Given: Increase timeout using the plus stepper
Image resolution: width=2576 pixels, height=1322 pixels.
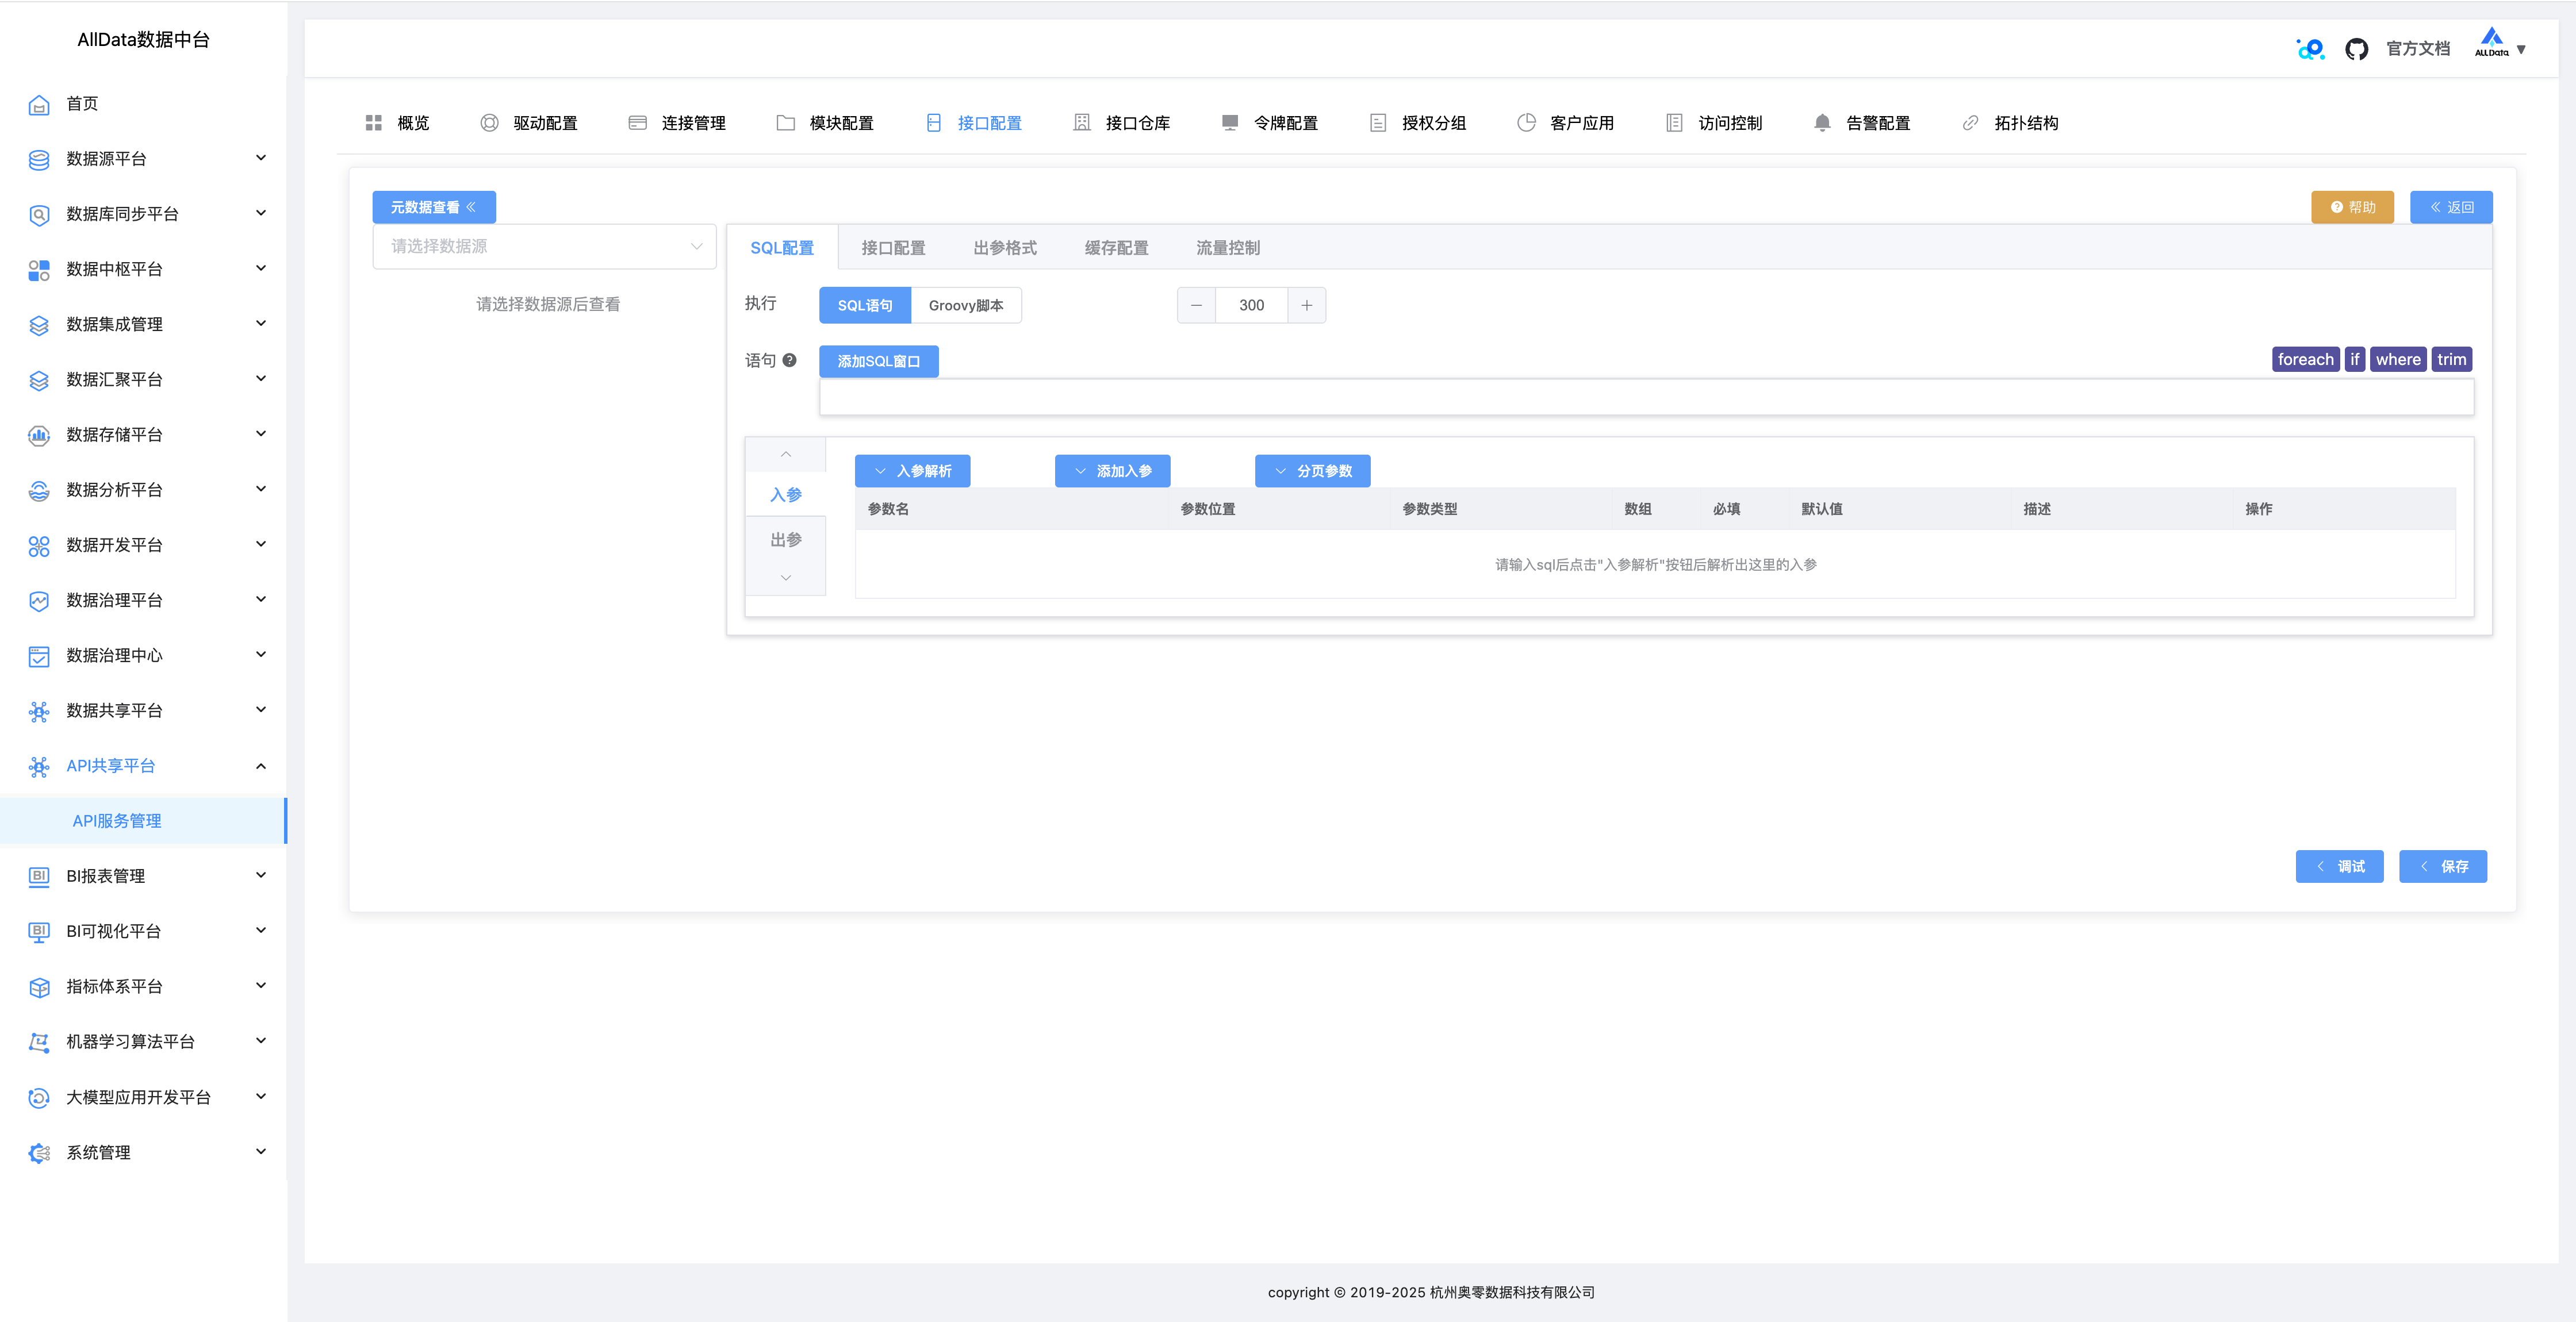Looking at the screenshot, I should [x=1307, y=305].
